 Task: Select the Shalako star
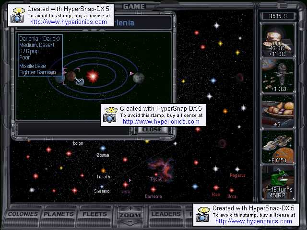pos(102,186)
